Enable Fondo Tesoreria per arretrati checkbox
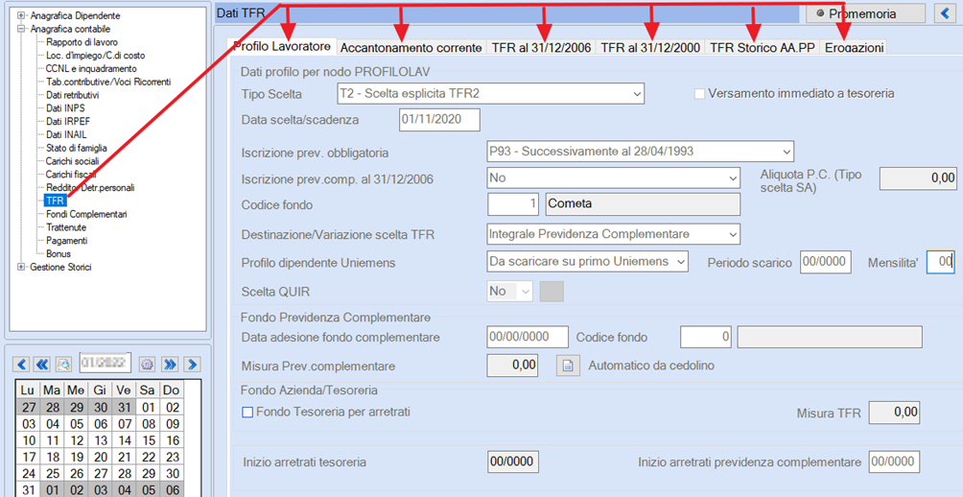The image size is (963, 497). click(247, 413)
